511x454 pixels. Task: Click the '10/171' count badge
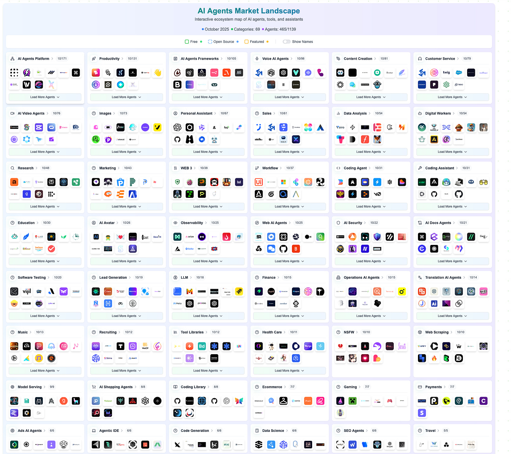tap(62, 59)
